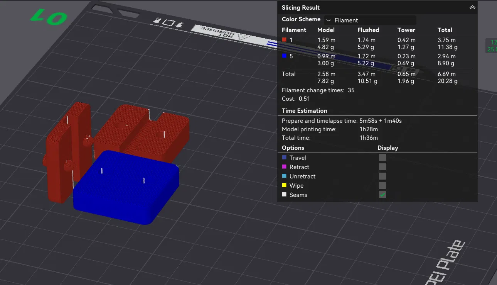
Task: Click the Flushed column header
Action: [x=368, y=30]
